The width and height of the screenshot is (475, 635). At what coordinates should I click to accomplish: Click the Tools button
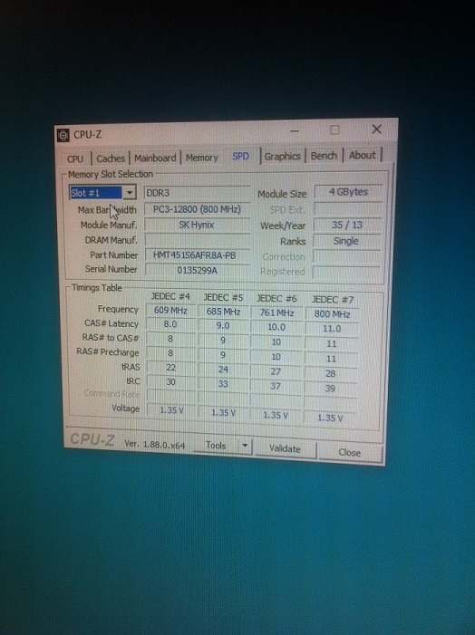click(216, 446)
